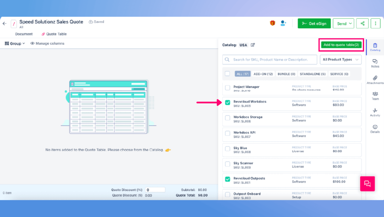Image resolution: width=384 pixels, height=217 pixels.
Task: Open the pink chat support button
Action: tap(368, 184)
